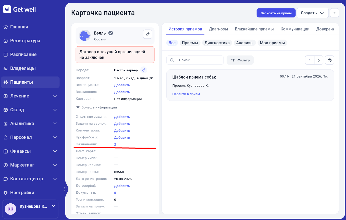Switch to История приемов tab
Screen dimensions: 346x220
[x=185, y=29]
